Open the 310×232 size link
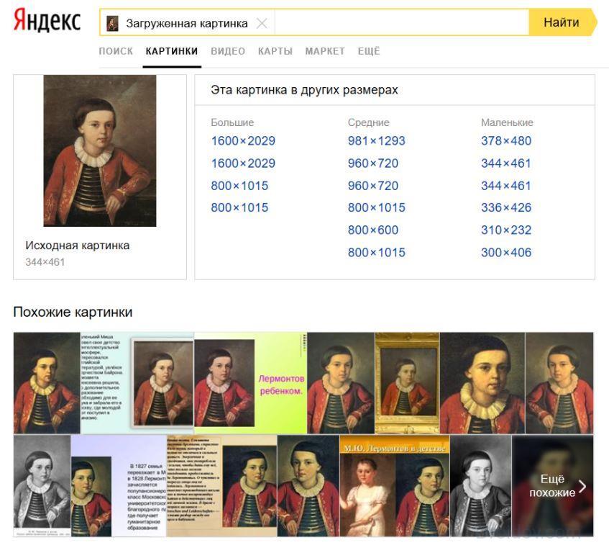 coord(506,230)
